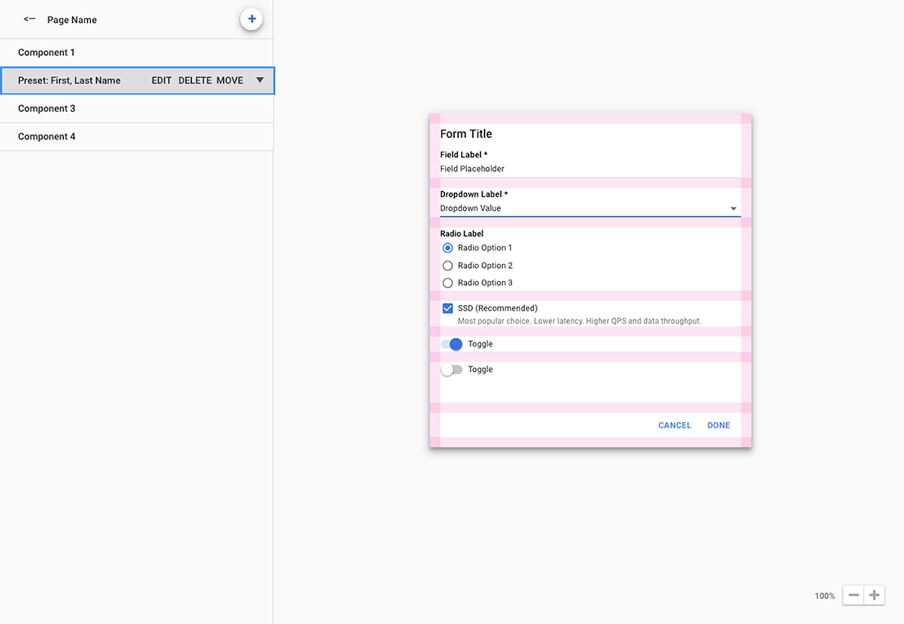The width and height of the screenshot is (904, 624).
Task: Focus the Field Placeholder text input
Action: pos(590,169)
